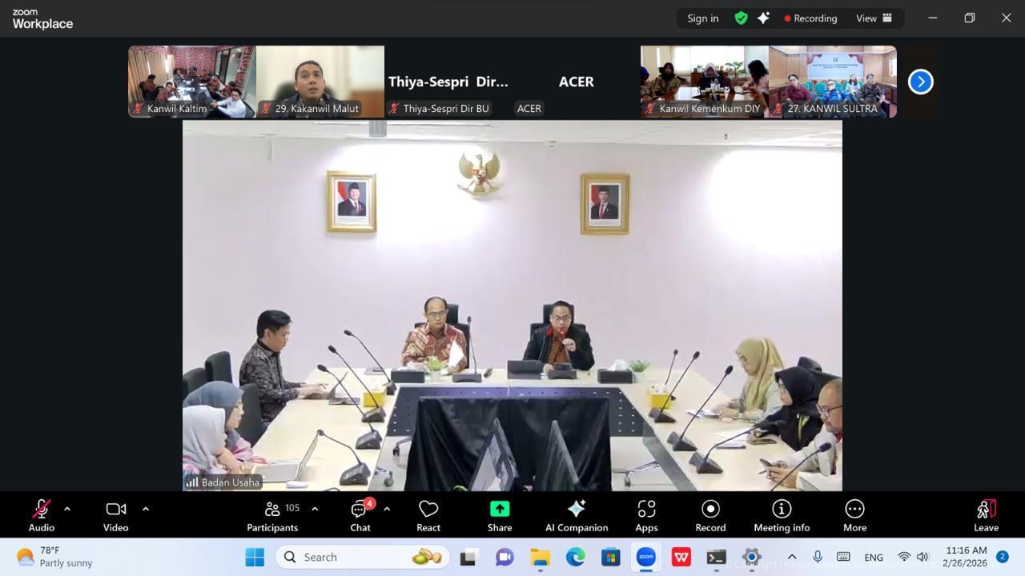Viewport: 1025px width, 576px height.
Task: Expand audio settings arrow next to Audio
Action: 67,509
